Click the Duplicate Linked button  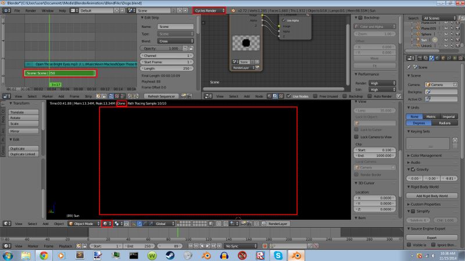(23, 154)
